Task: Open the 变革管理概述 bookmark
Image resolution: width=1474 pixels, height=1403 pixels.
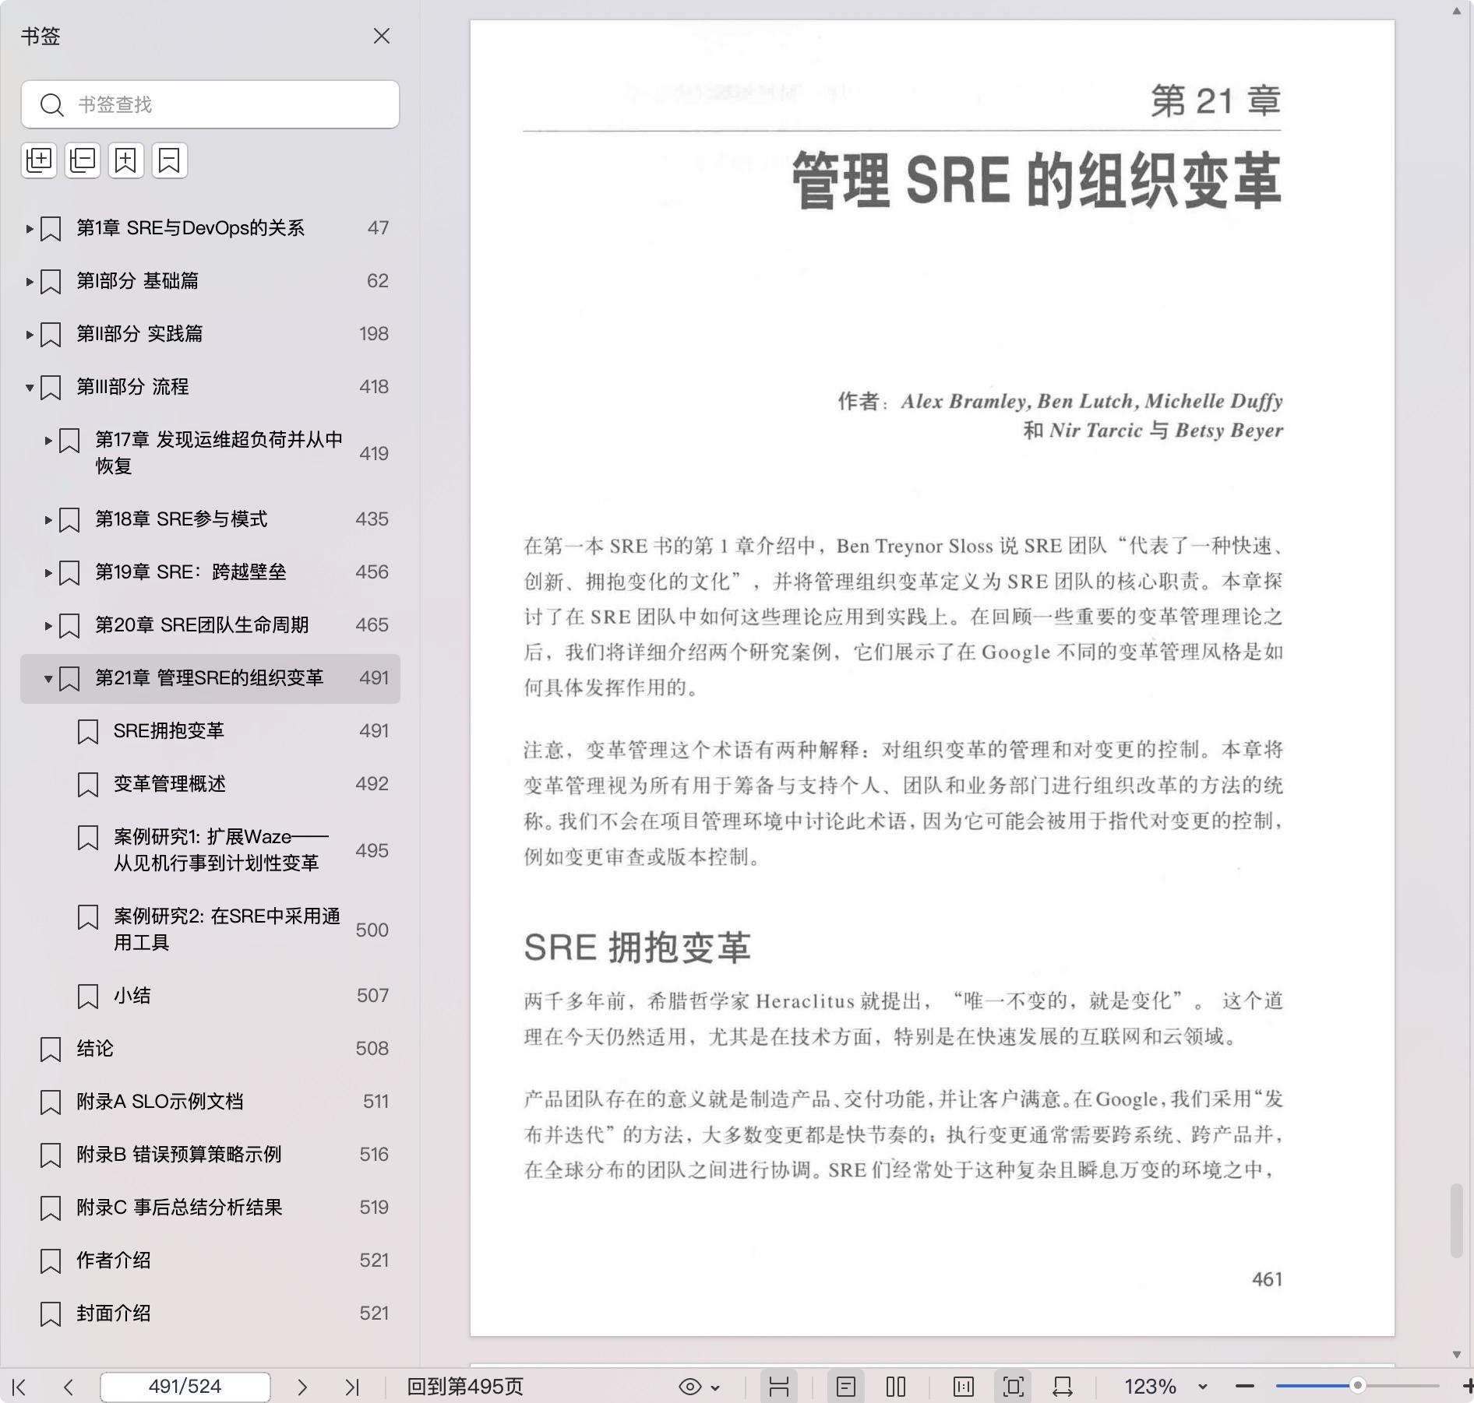Action: (170, 784)
